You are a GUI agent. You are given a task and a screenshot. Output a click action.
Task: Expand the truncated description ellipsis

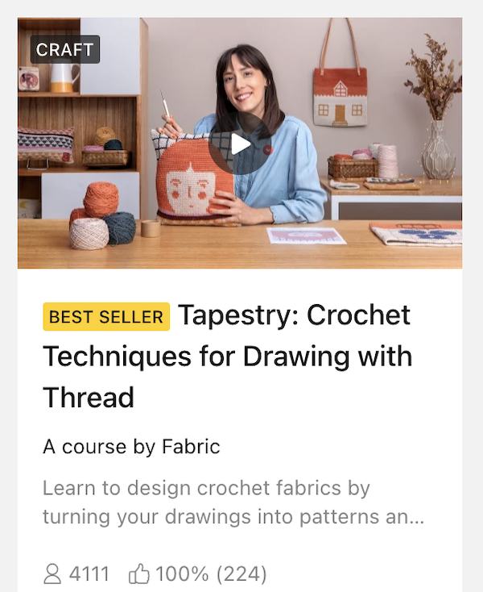(417, 517)
